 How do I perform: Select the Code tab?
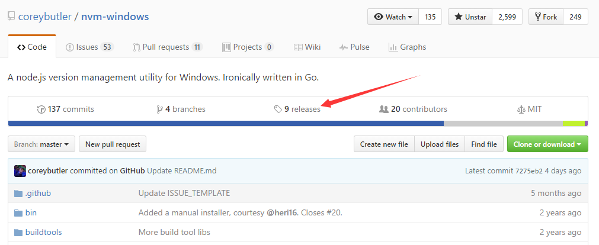pyautogui.click(x=32, y=47)
